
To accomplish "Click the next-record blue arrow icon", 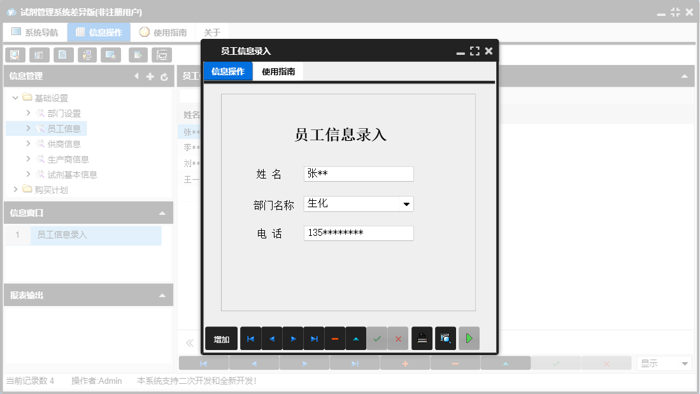I will coord(293,339).
